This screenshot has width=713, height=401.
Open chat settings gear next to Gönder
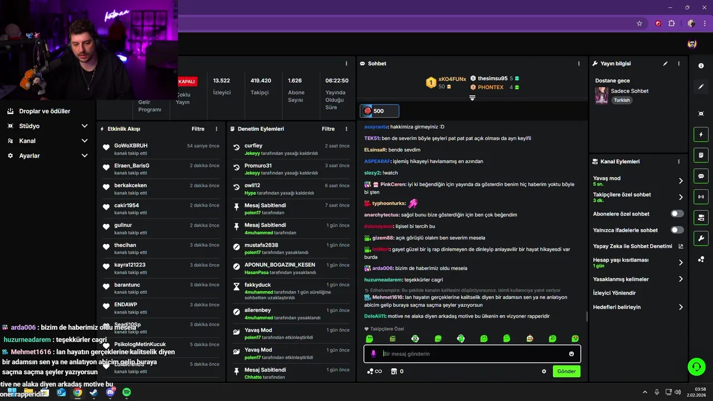click(x=544, y=371)
